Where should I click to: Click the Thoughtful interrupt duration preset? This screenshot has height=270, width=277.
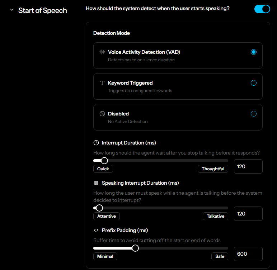[213, 169]
